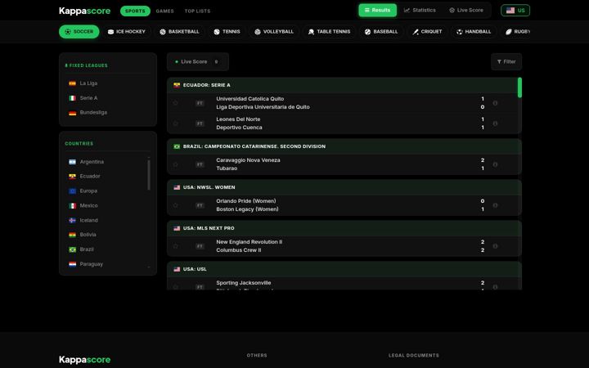589x368 pixels.
Task: Open info for Universidad Catolica Quito match
Action: point(495,103)
